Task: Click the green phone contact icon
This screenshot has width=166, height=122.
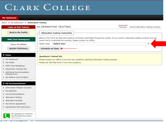Action: click(x=7, y=116)
